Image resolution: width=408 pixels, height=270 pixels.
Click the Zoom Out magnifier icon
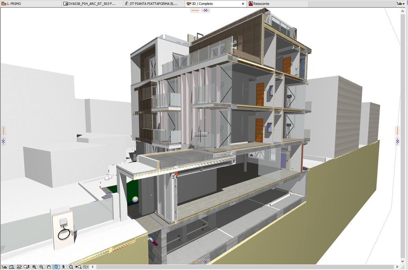41,267
